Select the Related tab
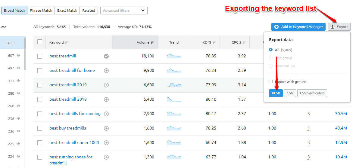 pos(89,11)
